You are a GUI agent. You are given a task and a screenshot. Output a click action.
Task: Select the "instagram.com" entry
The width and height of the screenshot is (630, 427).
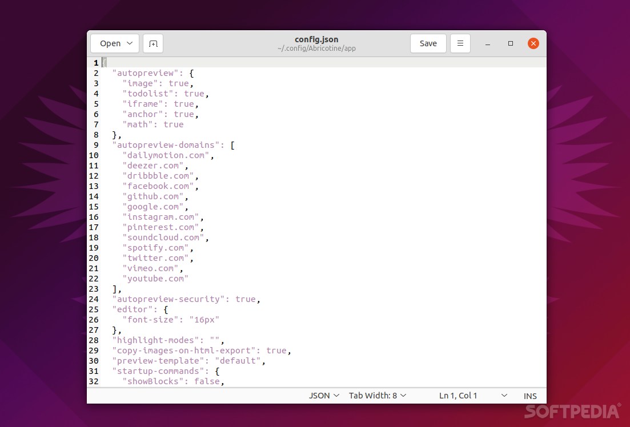(163, 217)
